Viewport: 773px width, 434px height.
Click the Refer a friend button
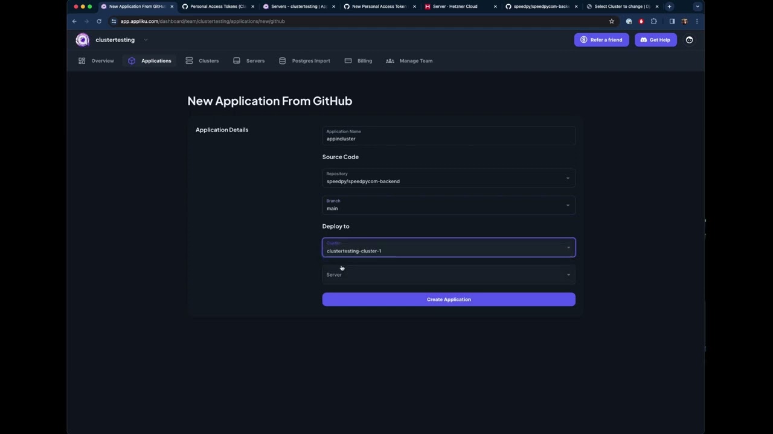pyautogui.click(x=601, y=40)
